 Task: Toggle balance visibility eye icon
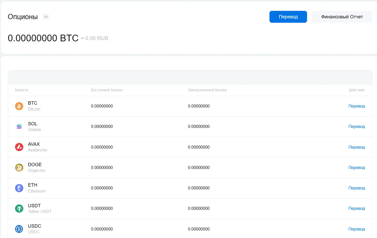click(x=46, y=17)
